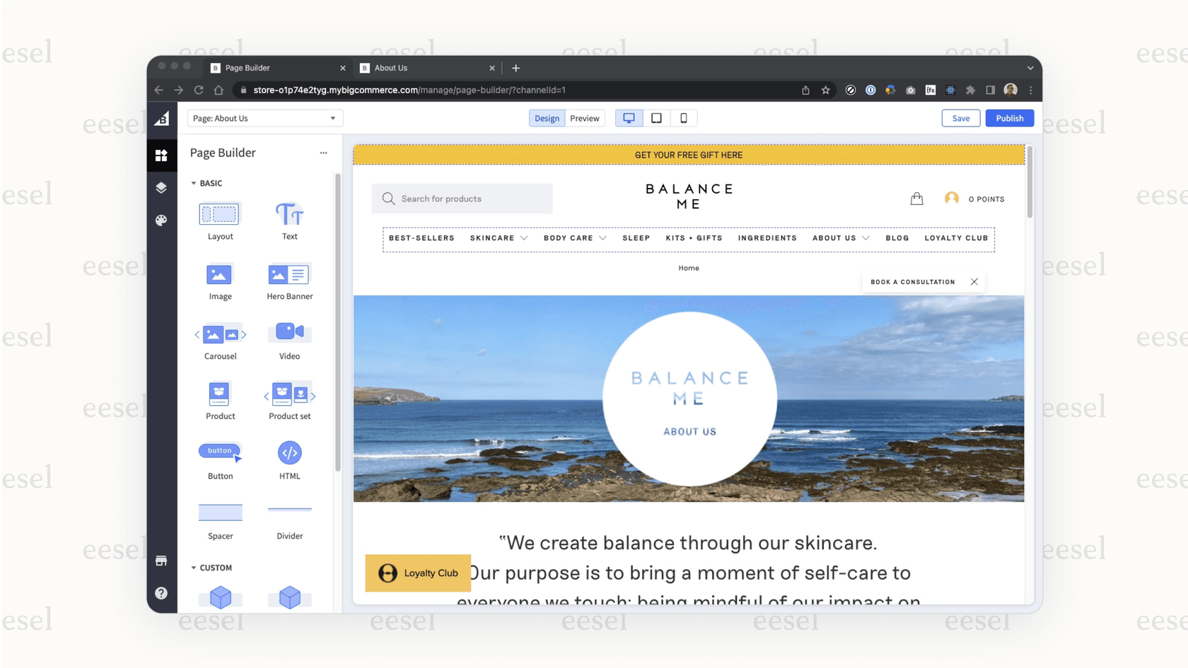Screen dimensions: 1188x668
Task: Choose the Hero Banner widget
Action: pos(289,274)
